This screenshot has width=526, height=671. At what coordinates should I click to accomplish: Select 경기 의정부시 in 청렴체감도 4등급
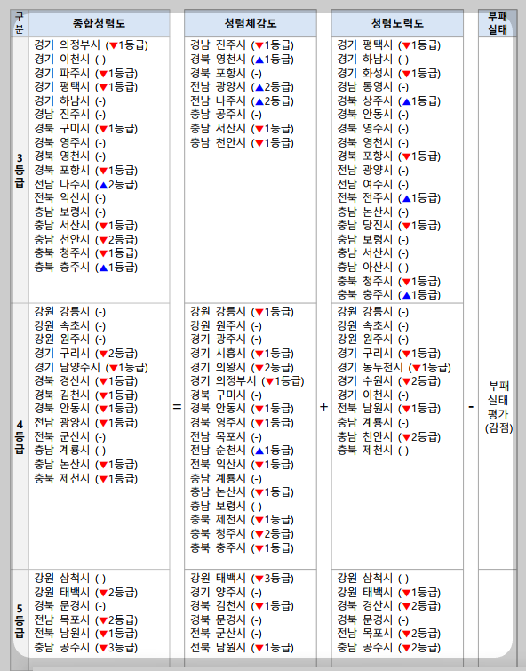point(247,381)
